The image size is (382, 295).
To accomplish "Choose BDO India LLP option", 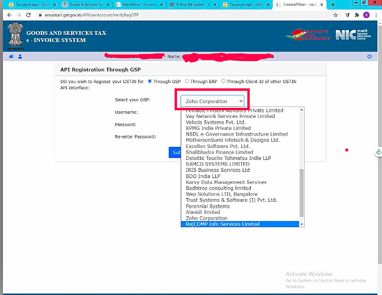I will tap(240, 176).
